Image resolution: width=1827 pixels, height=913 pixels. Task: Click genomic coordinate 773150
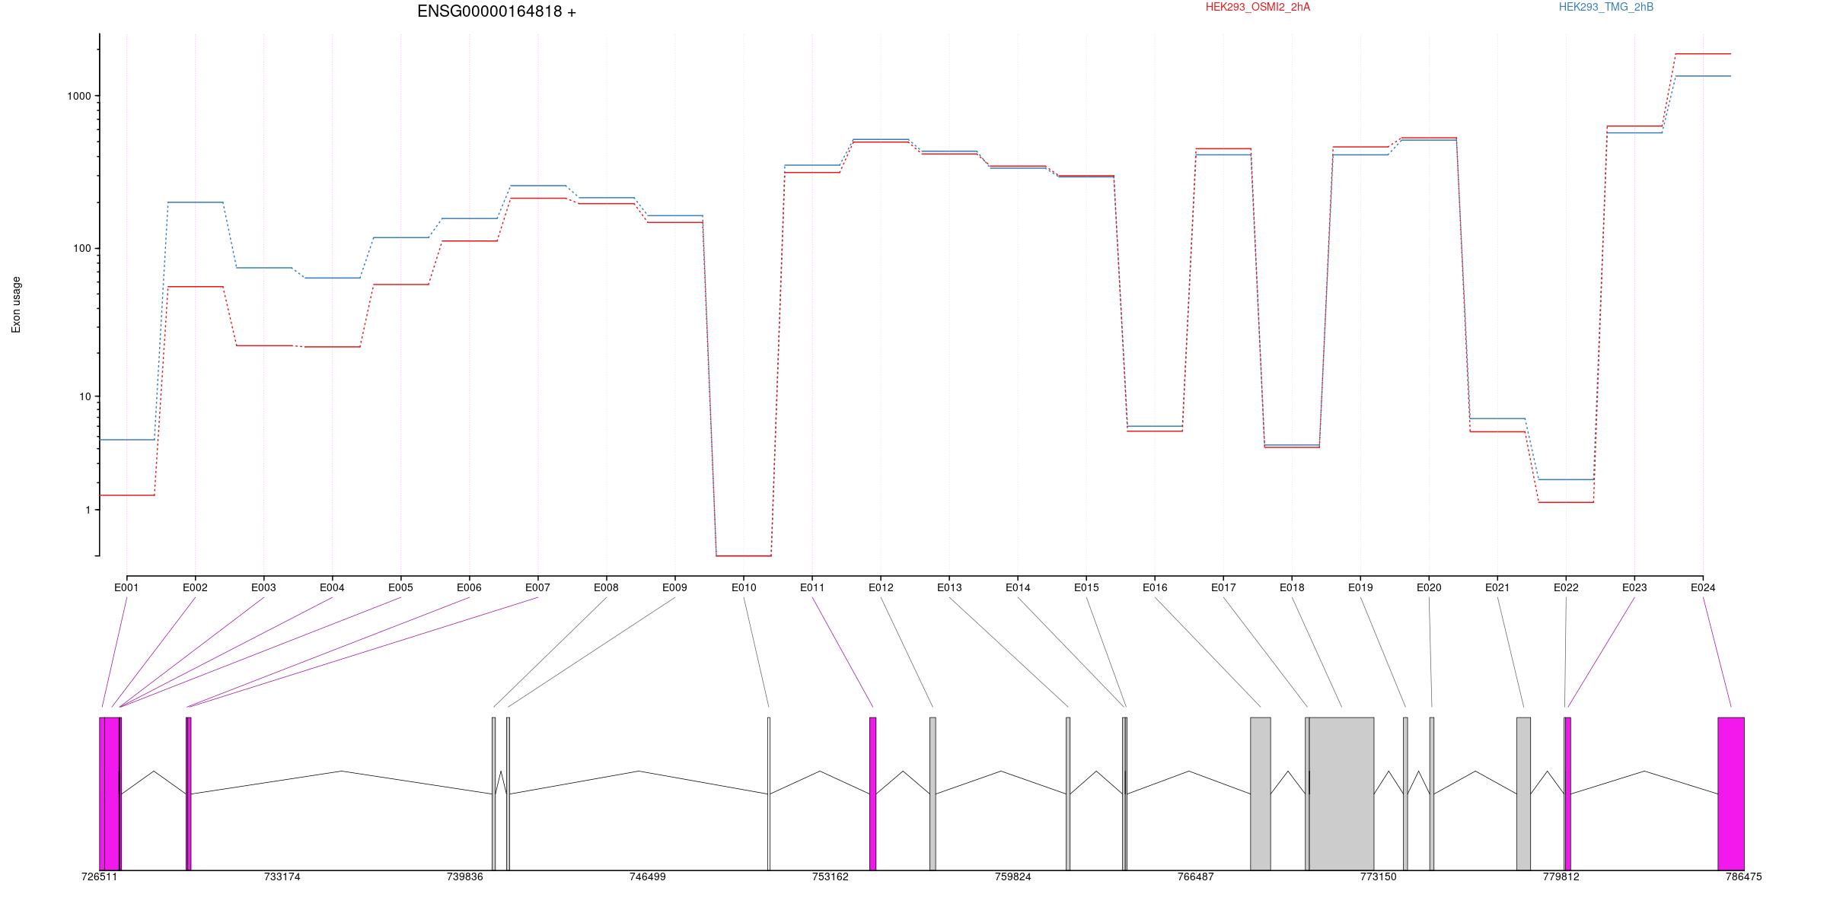pyautogui.click(x=1378, y=876)
